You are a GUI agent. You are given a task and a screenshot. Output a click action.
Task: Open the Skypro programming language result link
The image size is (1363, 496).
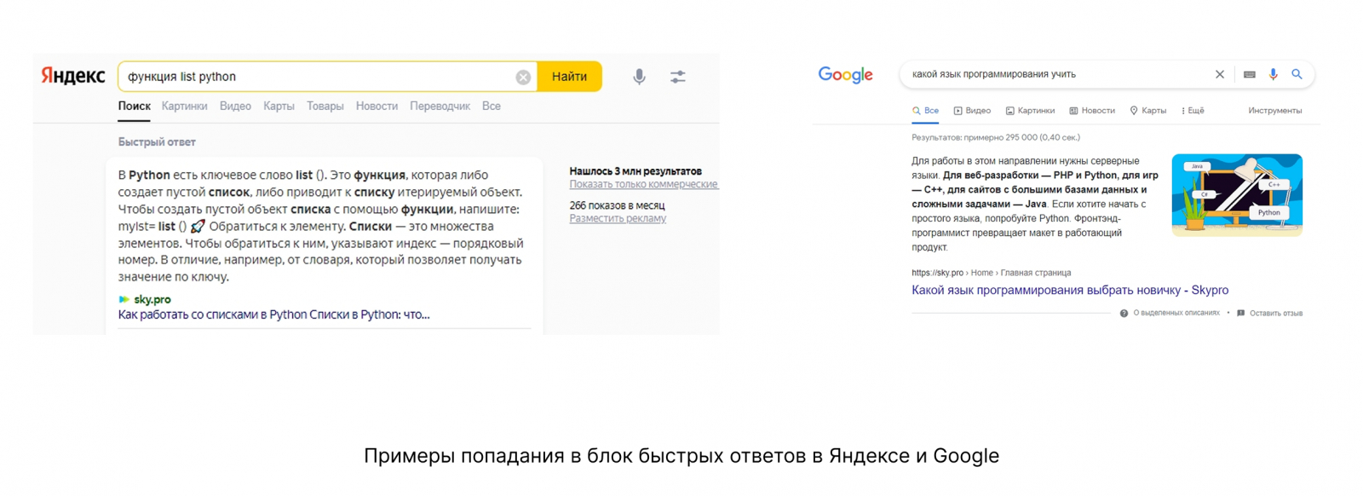tap(1069, 291)
